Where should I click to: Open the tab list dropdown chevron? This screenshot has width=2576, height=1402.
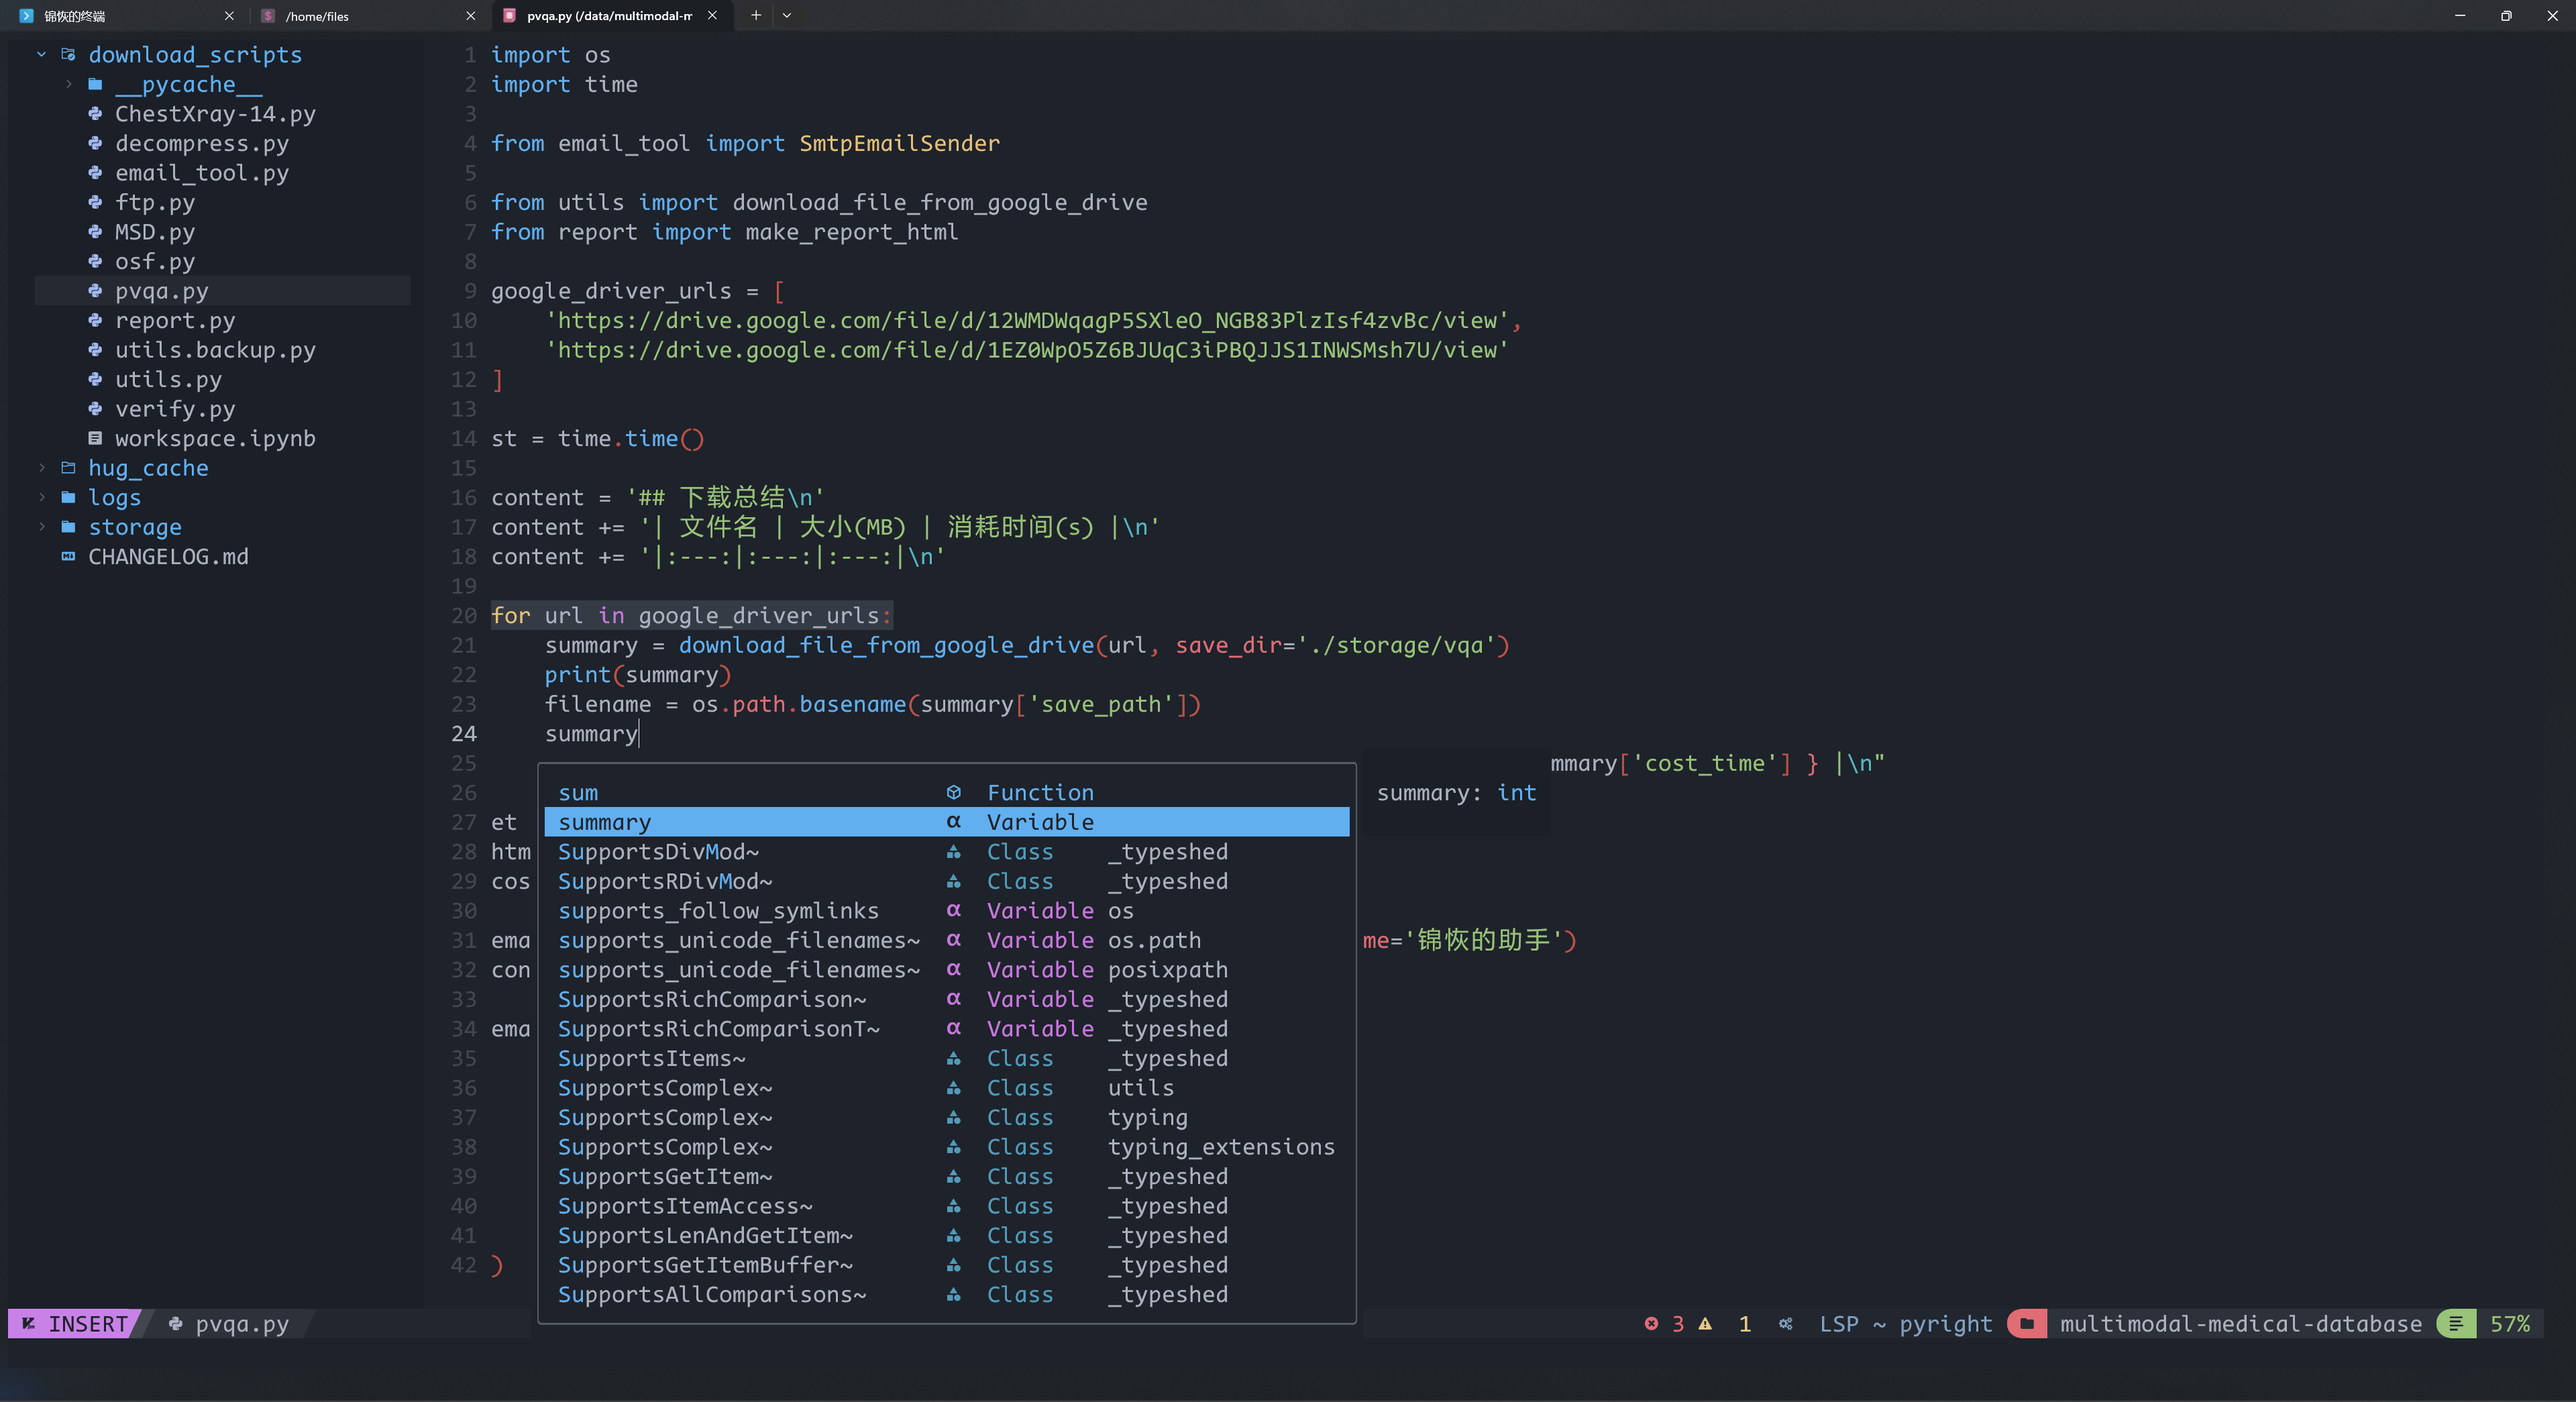point(787,16)
